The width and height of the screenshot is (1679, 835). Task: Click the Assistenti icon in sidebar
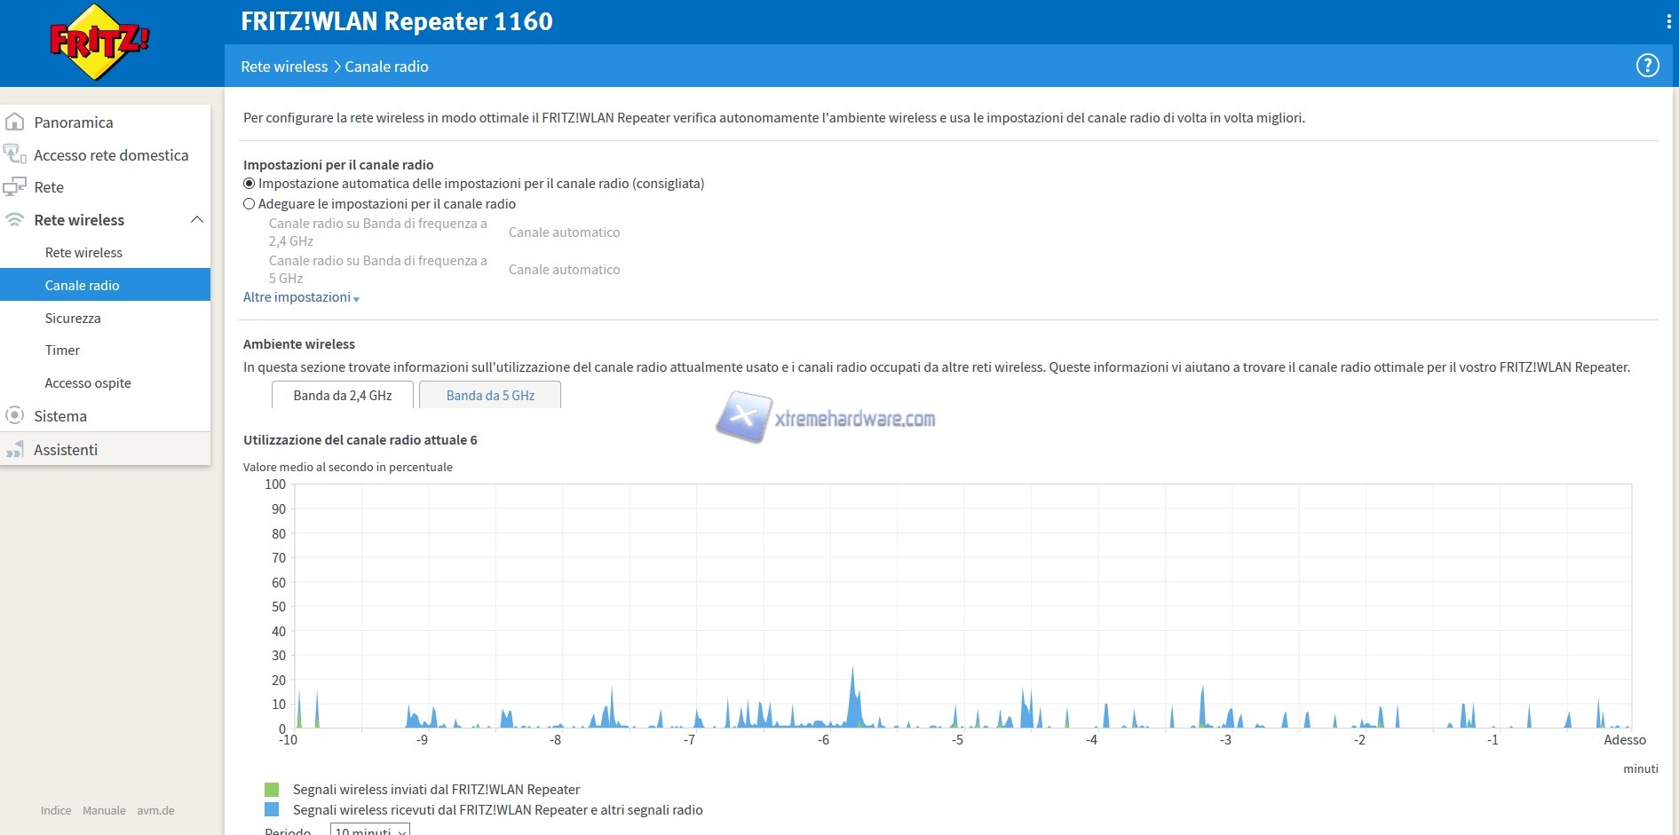pyautogui.click(x=15, y=450)
